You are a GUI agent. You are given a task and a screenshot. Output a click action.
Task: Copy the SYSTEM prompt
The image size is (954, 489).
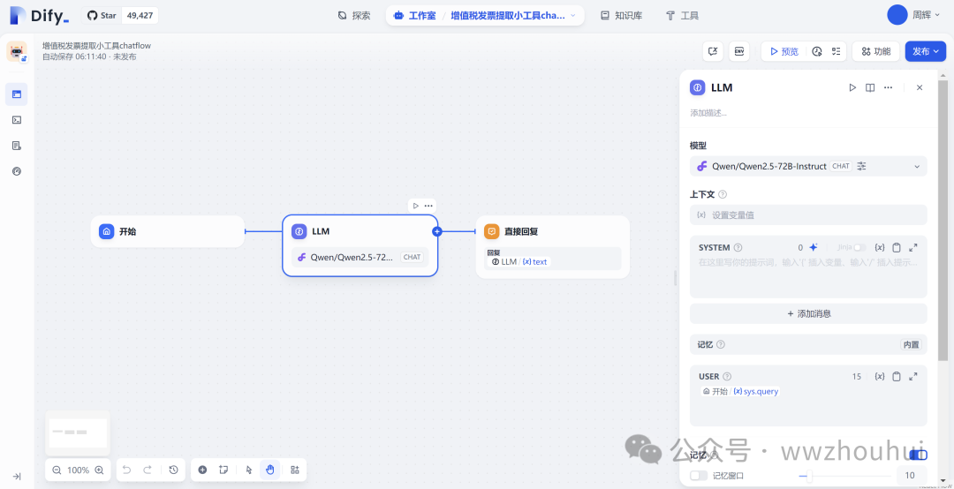pyautogui.click(x=897, y=247)
